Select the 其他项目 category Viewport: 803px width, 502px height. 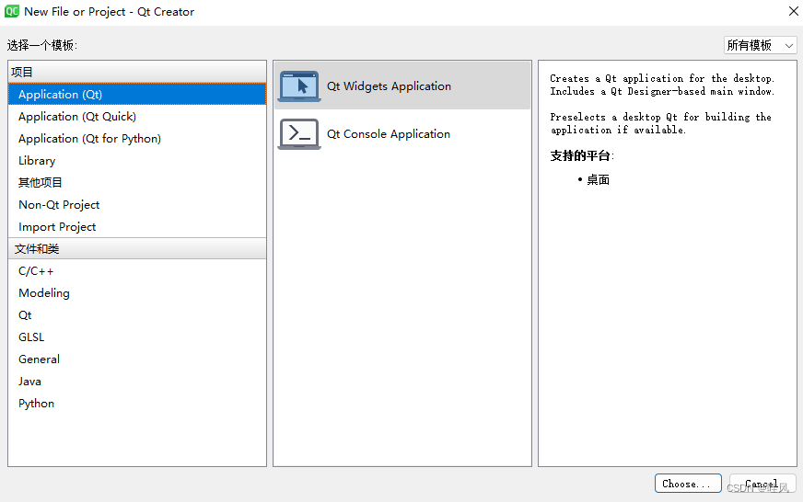(x=137, y=182)
